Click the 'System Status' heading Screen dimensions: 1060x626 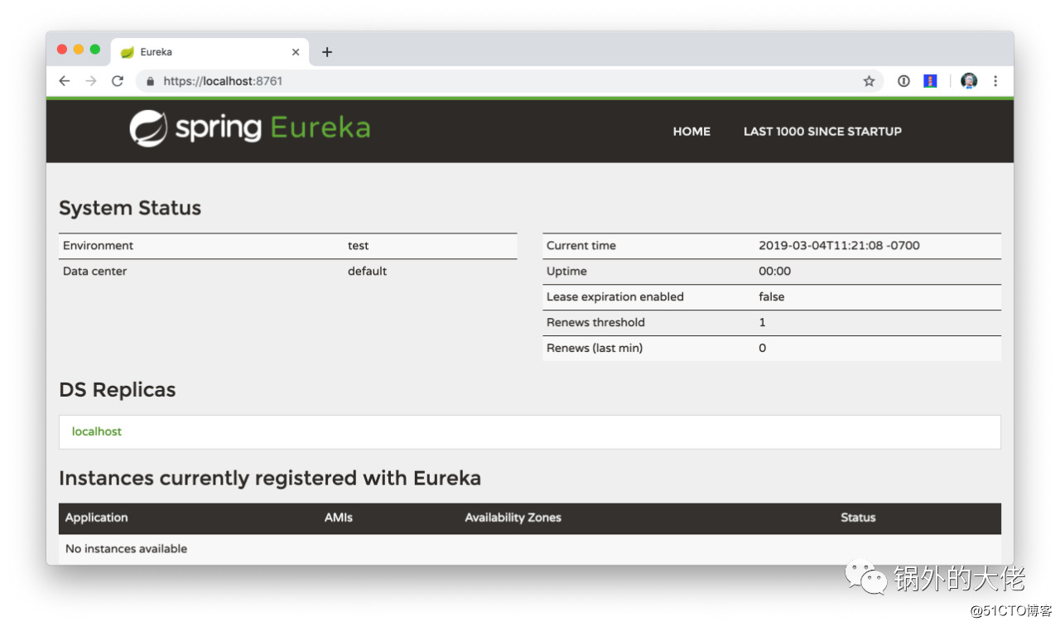click(x=130, y=208)
